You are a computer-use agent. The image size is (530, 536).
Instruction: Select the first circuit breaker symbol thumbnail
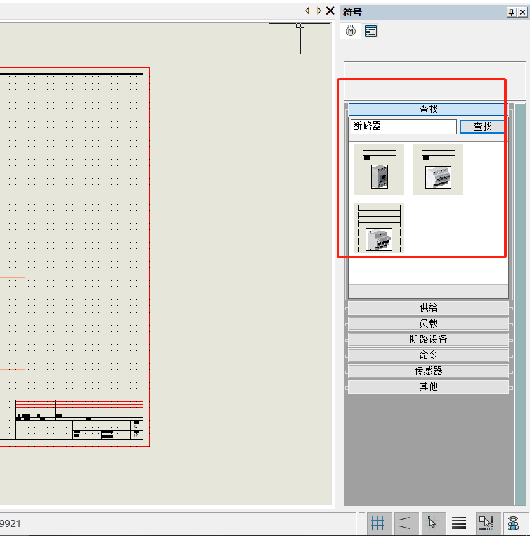[x=379, y=169]
